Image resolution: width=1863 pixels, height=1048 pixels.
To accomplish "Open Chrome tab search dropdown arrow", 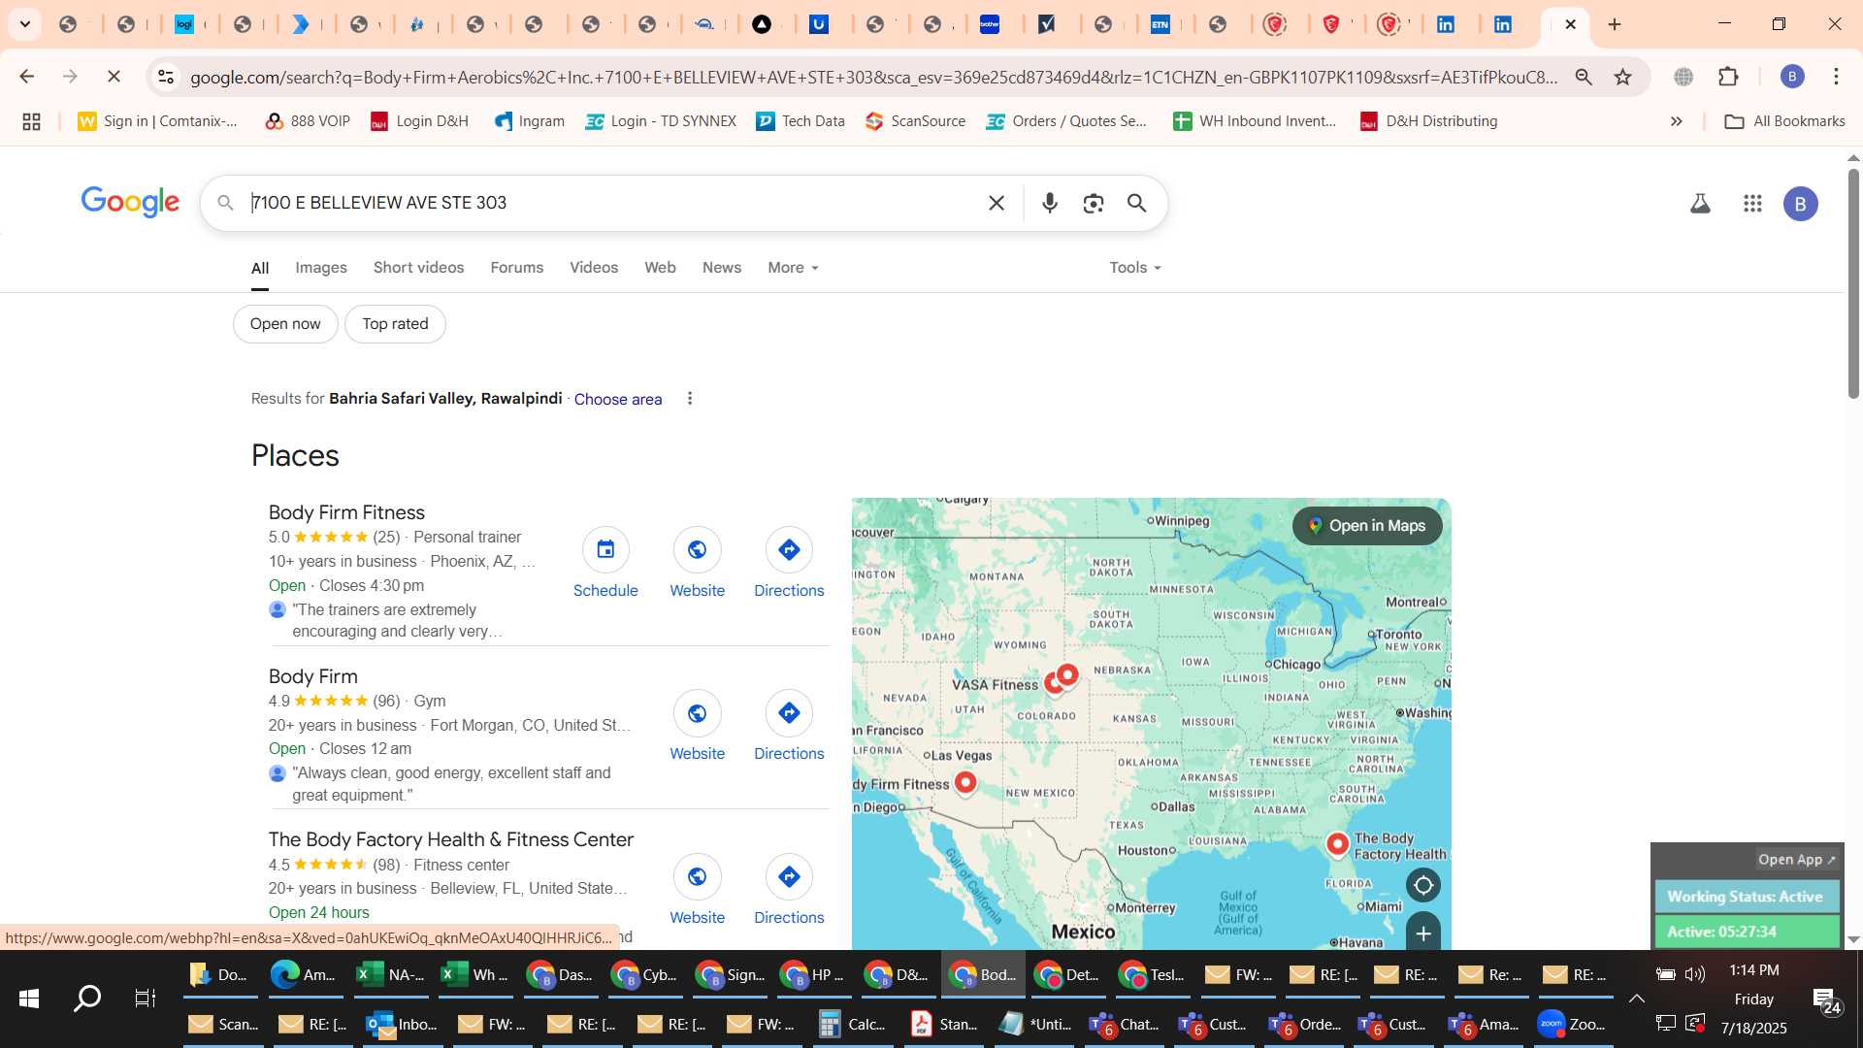I will tap(25, 24).
